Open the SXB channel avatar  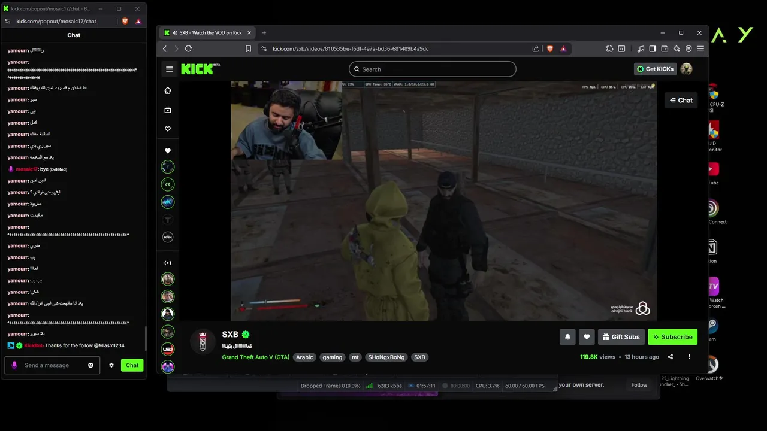(x=203, y=342)
